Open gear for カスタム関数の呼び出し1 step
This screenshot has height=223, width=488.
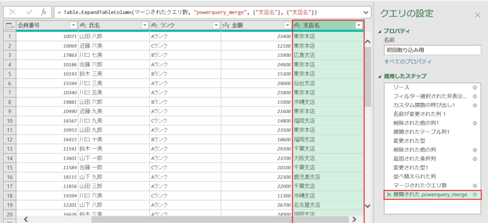[475, 105]
